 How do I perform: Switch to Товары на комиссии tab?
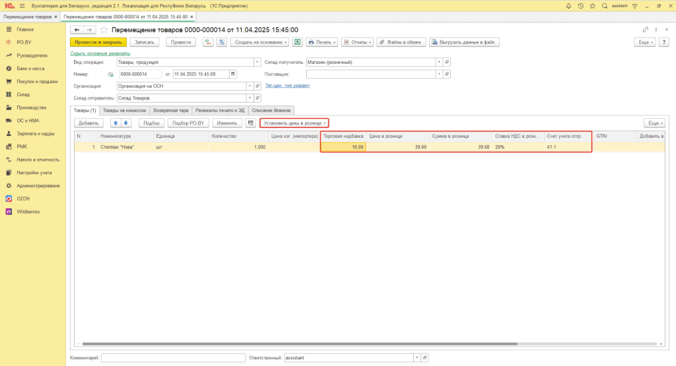pyautogui.click(x=125, y=110)
